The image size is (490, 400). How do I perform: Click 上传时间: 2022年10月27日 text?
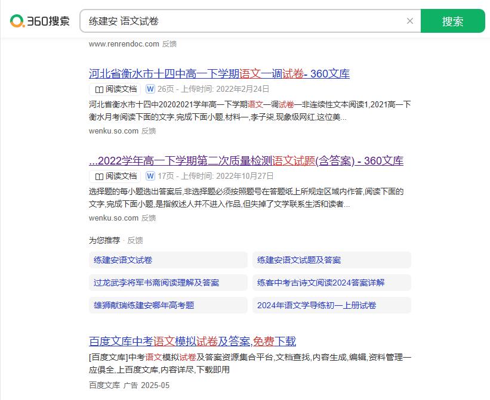[227, 176]
